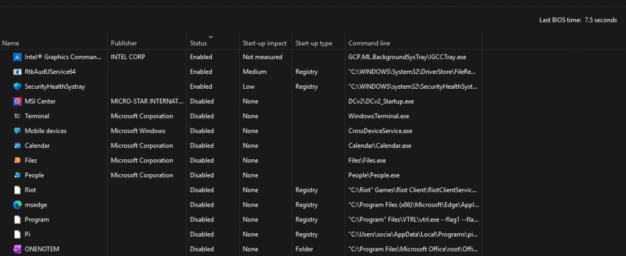
Task: Click the Name column header
Action: tap(11, 43)
